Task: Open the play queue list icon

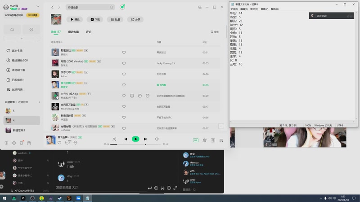Action: (221, 141)
